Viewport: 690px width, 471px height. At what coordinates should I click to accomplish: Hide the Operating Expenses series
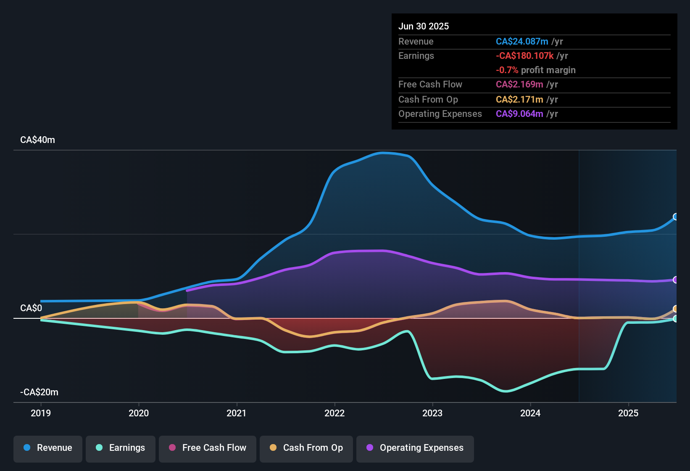click(x=415, y=448)
